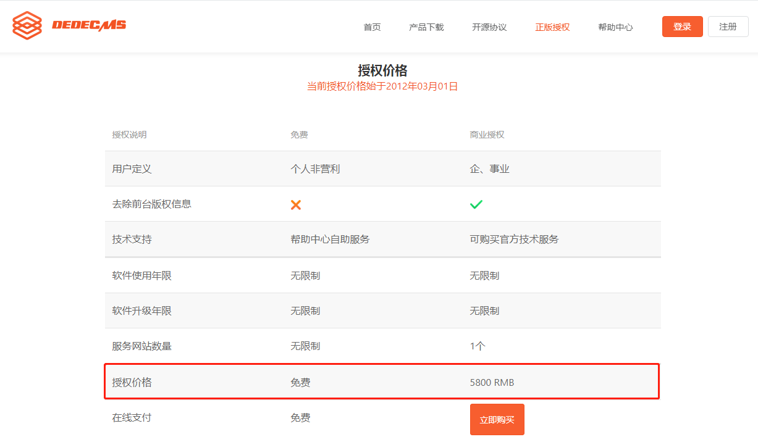Click the DEDECMS brand text in header

point(89,25)
